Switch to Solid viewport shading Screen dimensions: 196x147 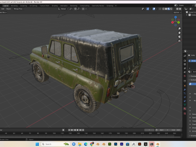tap(166, 9)
